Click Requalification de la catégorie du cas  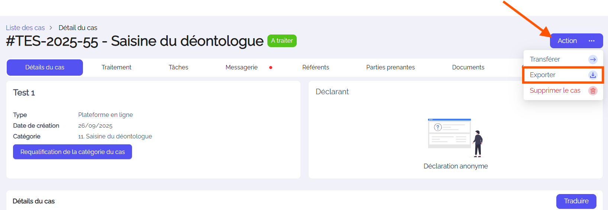tap(73, 152)
